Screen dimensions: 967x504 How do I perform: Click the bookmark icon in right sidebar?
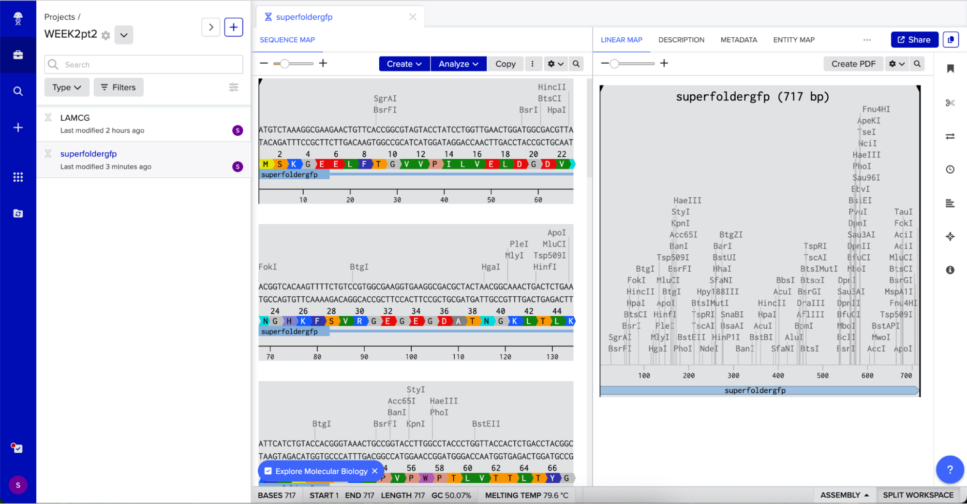(950, 69)
